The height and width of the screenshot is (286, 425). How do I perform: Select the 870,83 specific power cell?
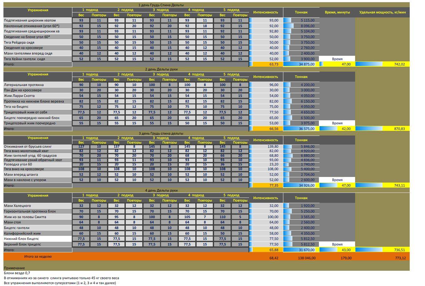382,129
